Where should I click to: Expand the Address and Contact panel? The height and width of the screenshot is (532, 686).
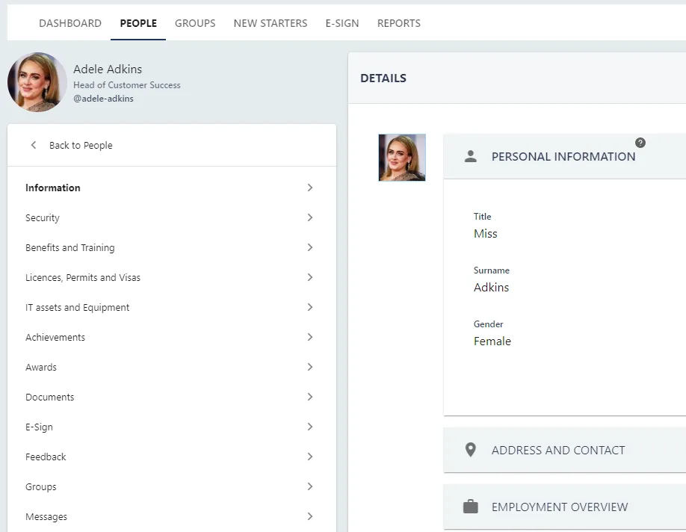tap(564, 451)
